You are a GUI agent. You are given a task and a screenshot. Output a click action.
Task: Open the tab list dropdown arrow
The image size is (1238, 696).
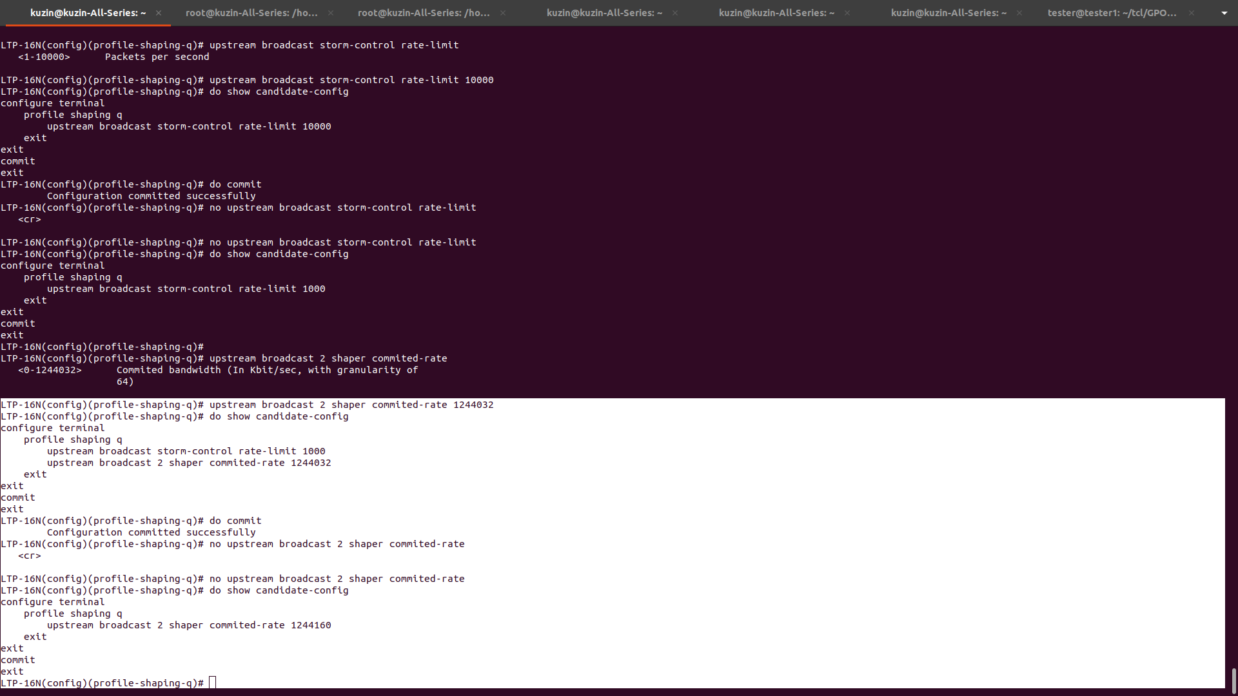click(x=1224, y=13)
